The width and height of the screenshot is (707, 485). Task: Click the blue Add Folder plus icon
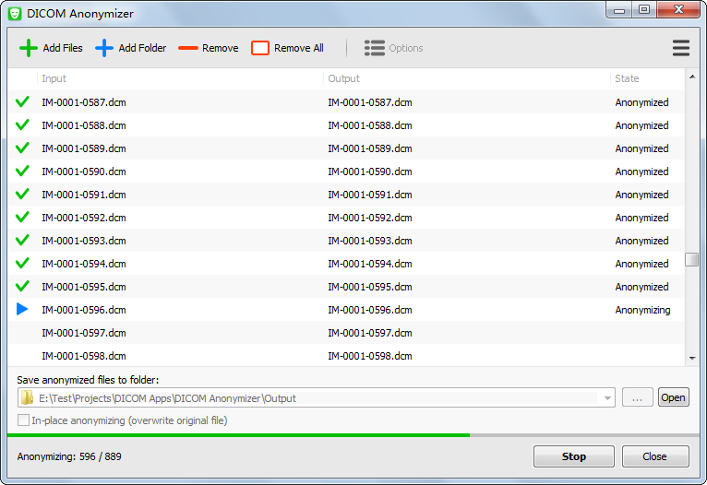coord(104,48)
